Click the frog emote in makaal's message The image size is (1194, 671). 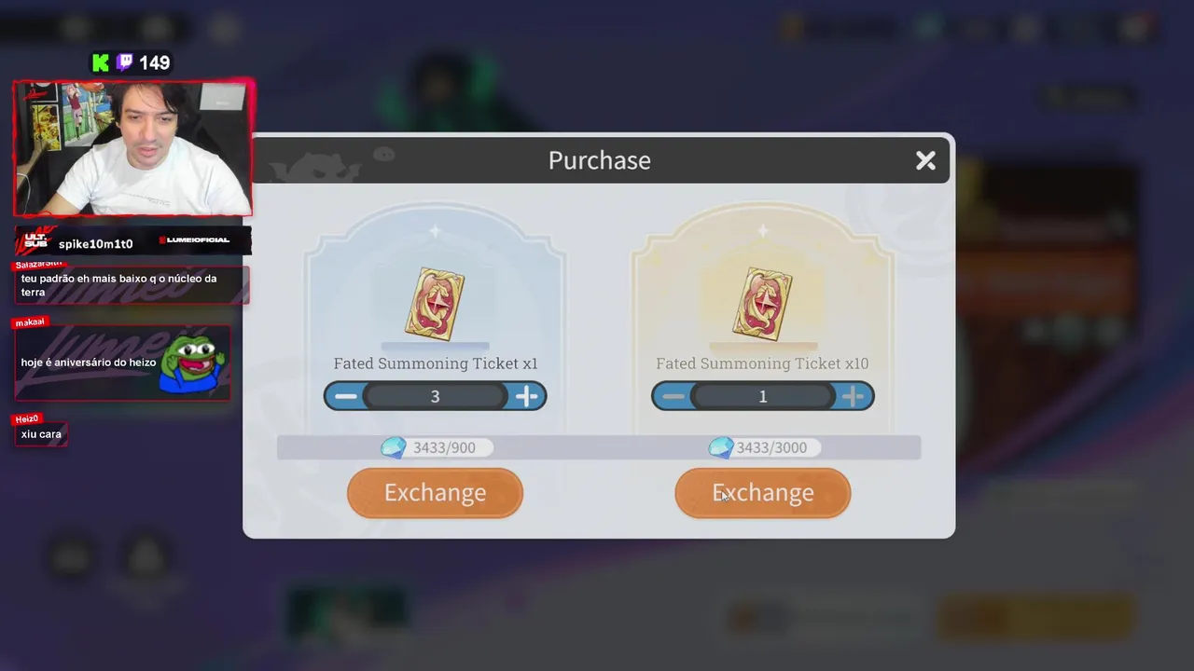(x=192, y=363)
